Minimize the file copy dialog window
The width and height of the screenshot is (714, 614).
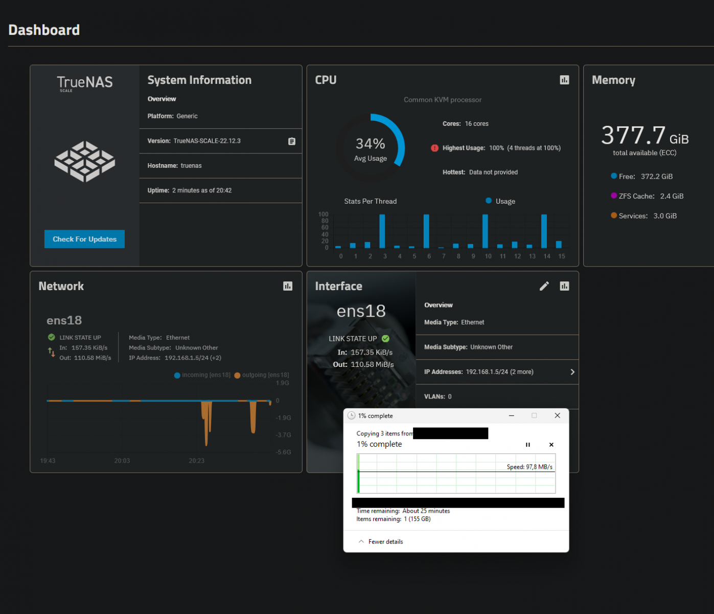511,415
